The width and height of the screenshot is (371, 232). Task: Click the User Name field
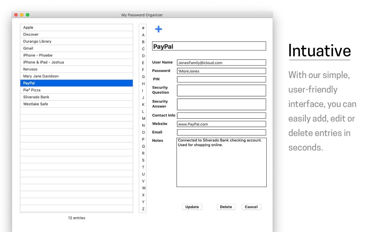point(221,62)
